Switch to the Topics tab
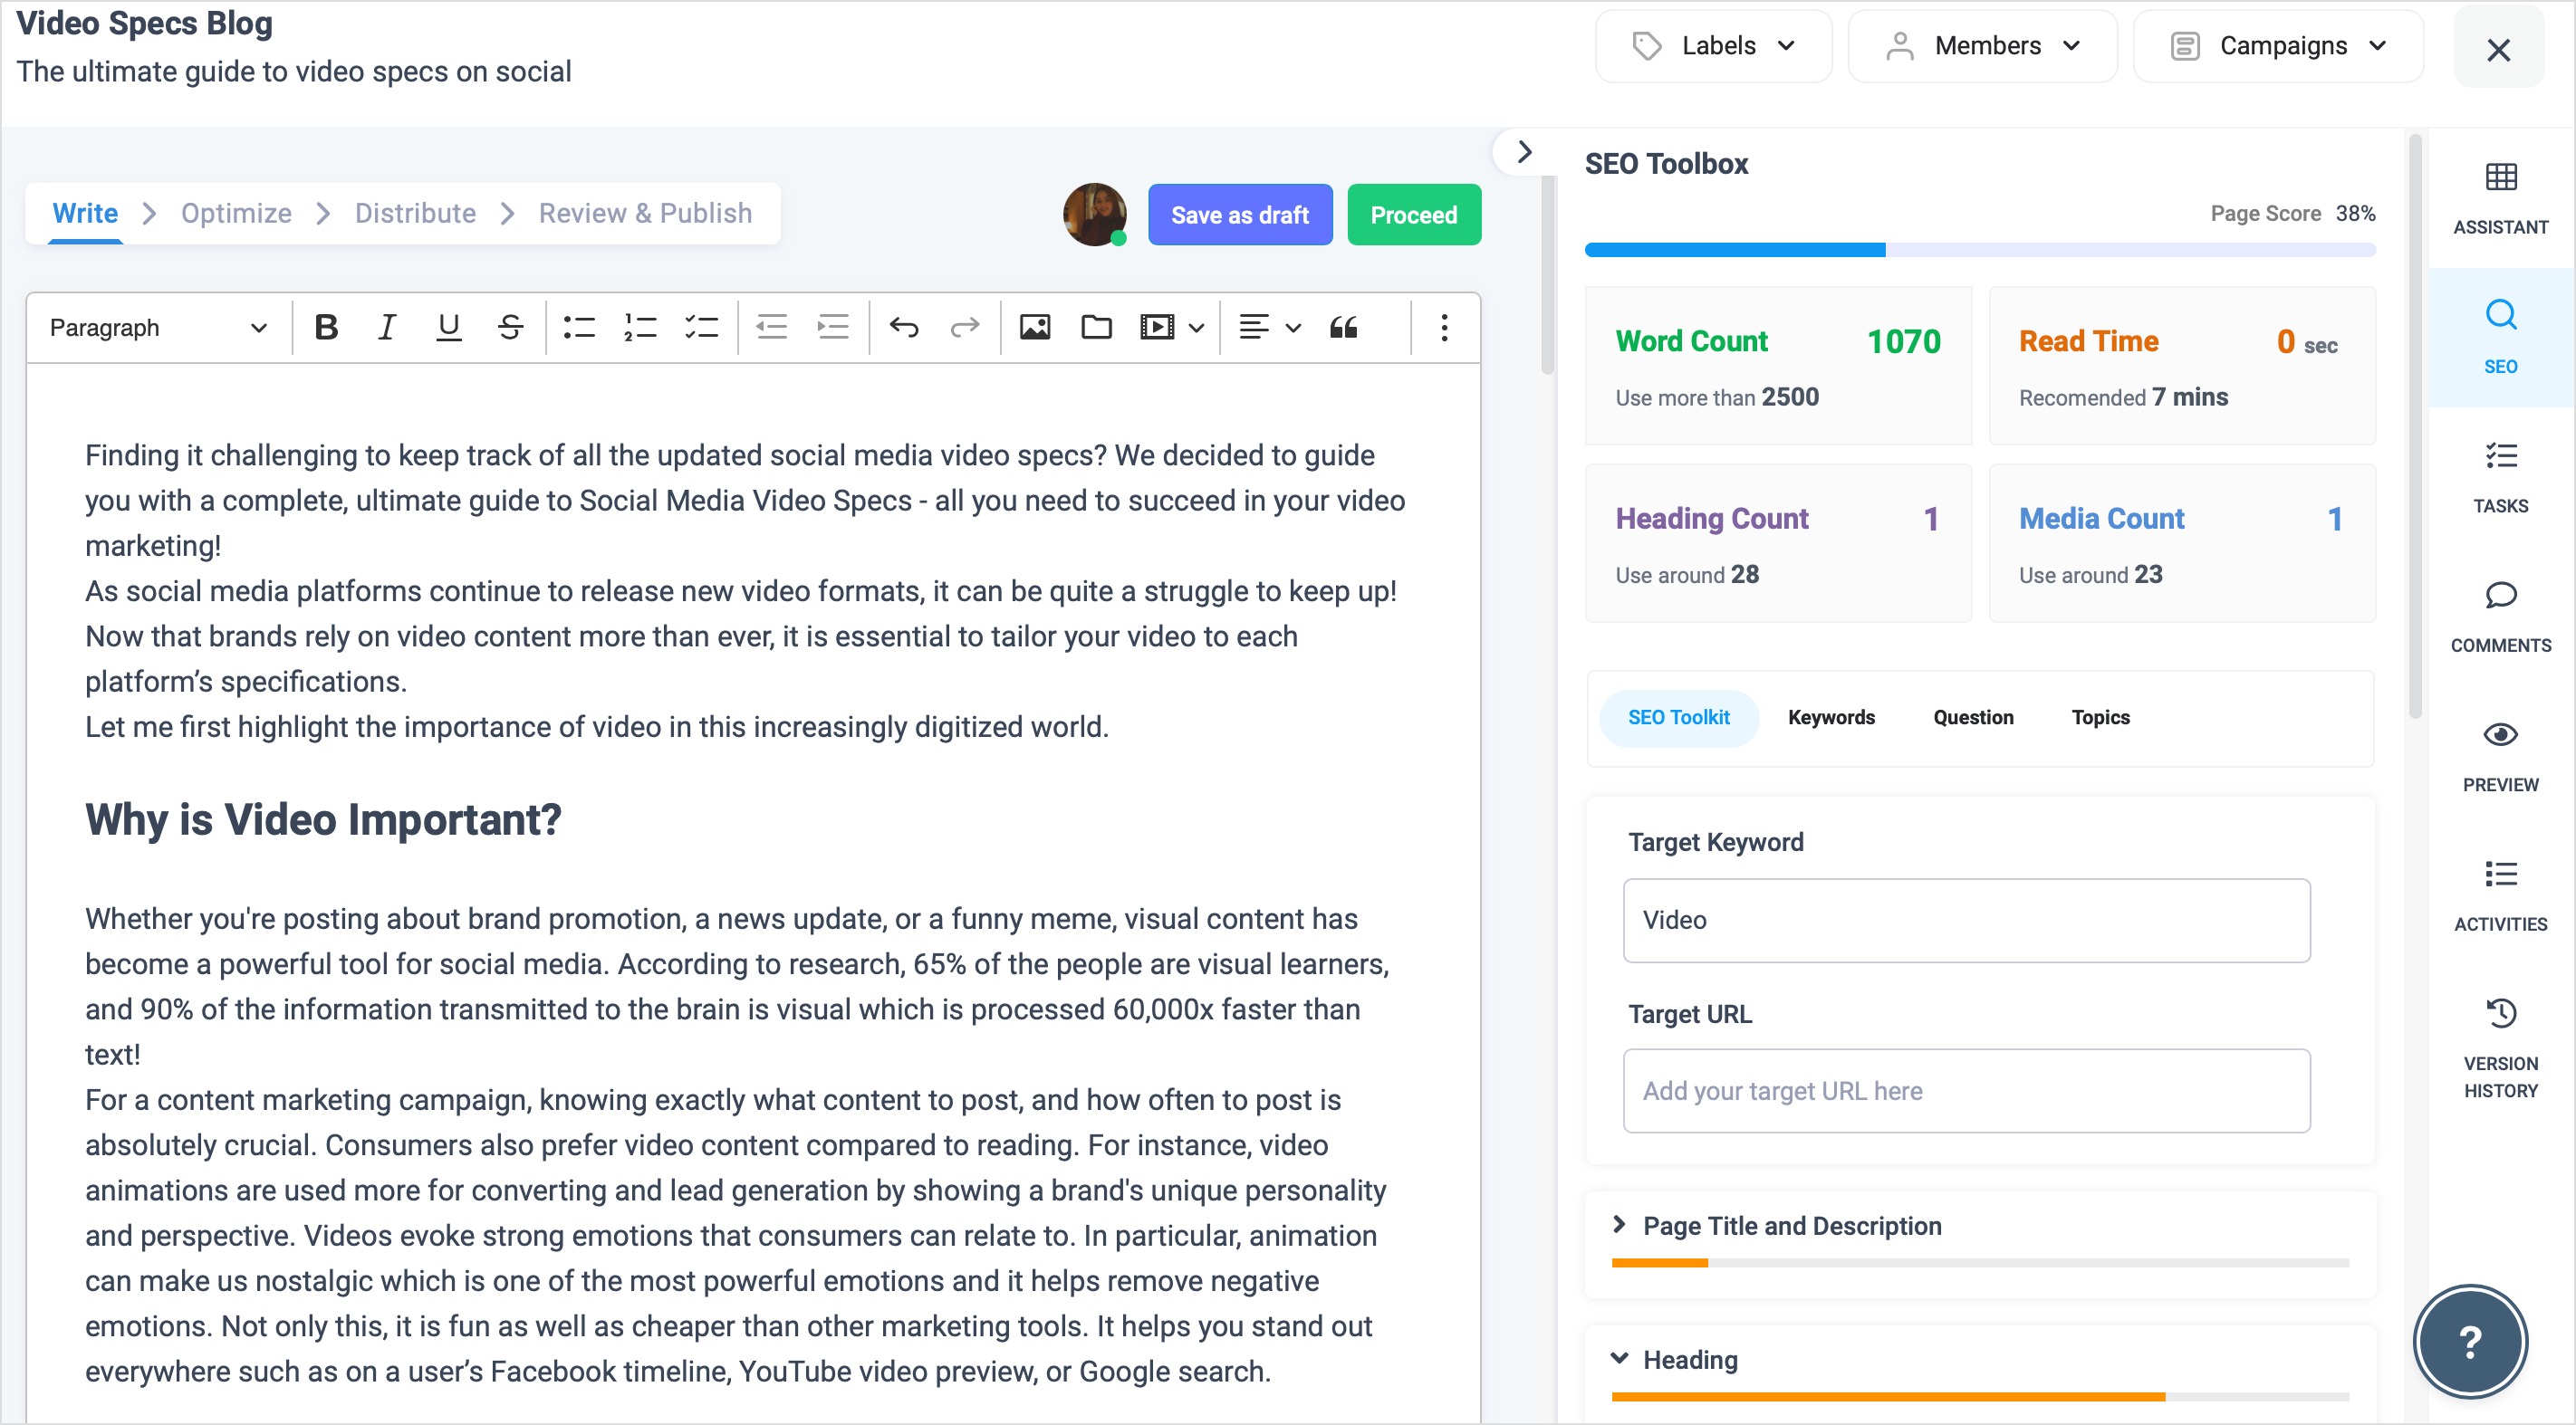This screenshot has width=2576, height=1425. [x=2100, y=718]
